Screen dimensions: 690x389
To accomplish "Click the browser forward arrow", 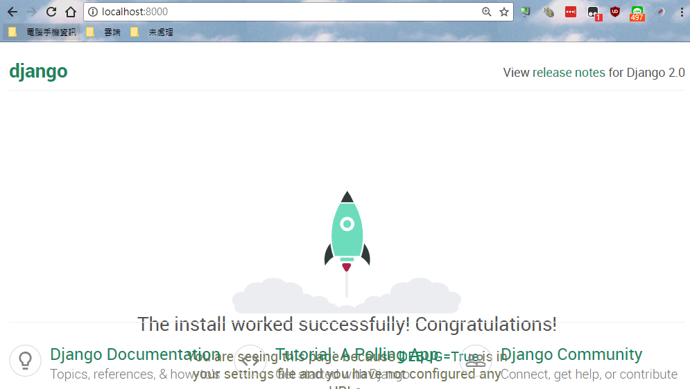I will coord(32,12).
